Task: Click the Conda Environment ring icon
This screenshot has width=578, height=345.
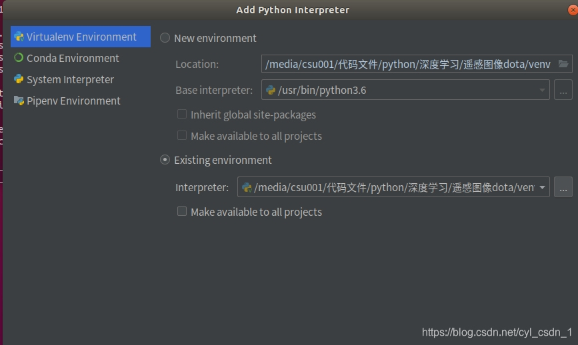Action: click(19, 58)
